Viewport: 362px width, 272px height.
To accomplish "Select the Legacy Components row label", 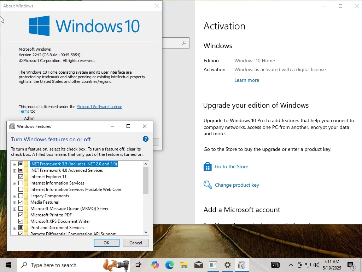I will 49,195.
